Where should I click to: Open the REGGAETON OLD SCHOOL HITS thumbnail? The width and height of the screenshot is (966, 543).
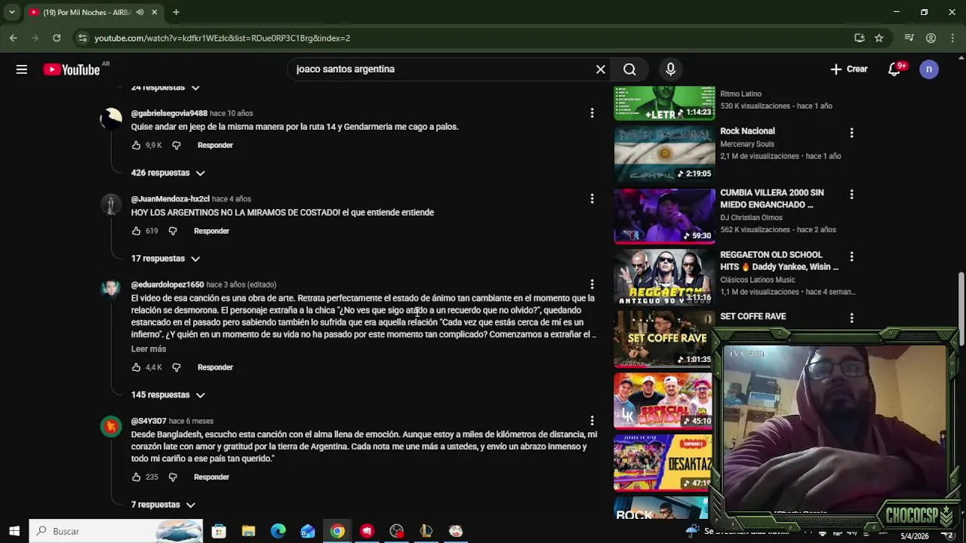point(664,278)
